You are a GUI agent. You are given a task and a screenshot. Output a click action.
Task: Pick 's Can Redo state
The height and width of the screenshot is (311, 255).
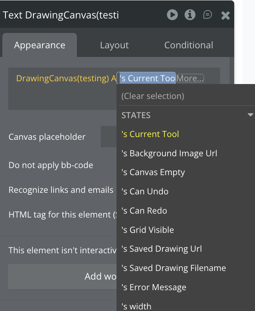pyautogui.click(x=144, y=211)
